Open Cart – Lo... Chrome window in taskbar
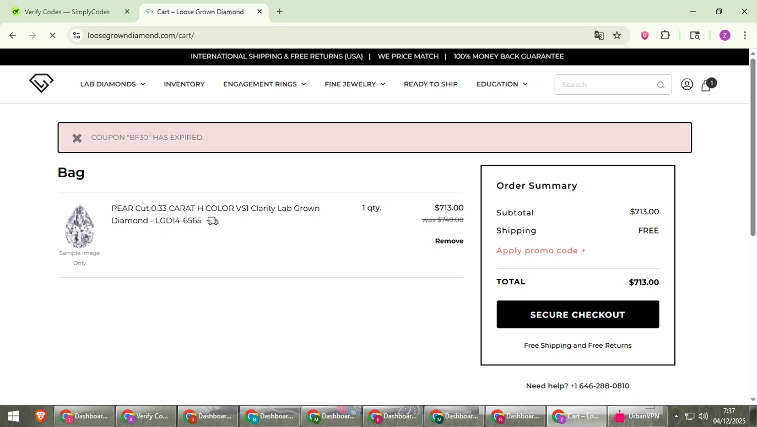The width and height of the screenshot is (757, 427). coord(576,416)
